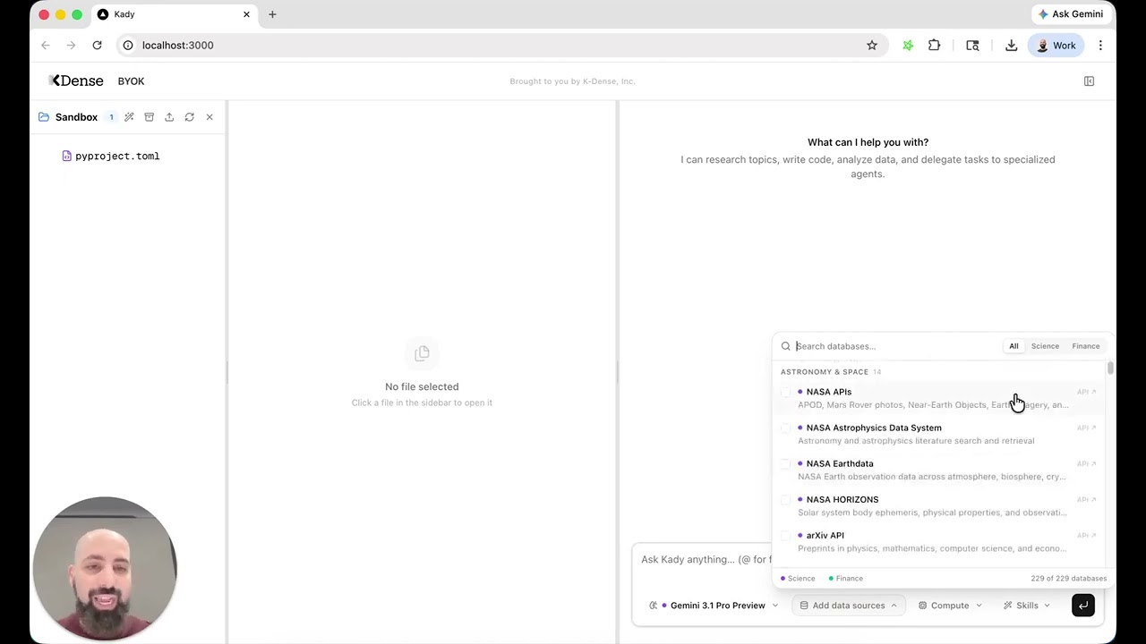Reload the page in Chrome

point(97,46)
